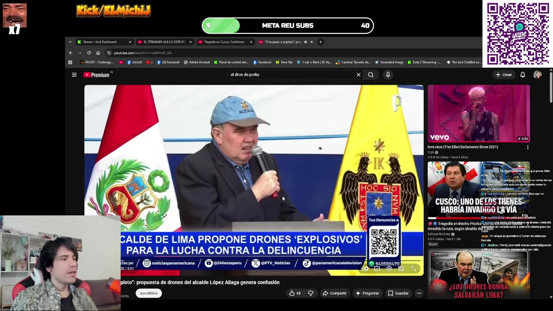Open The best ChatBot bookmark
The height and width of the screenshot is (311, 553).
tap(464, 62)
